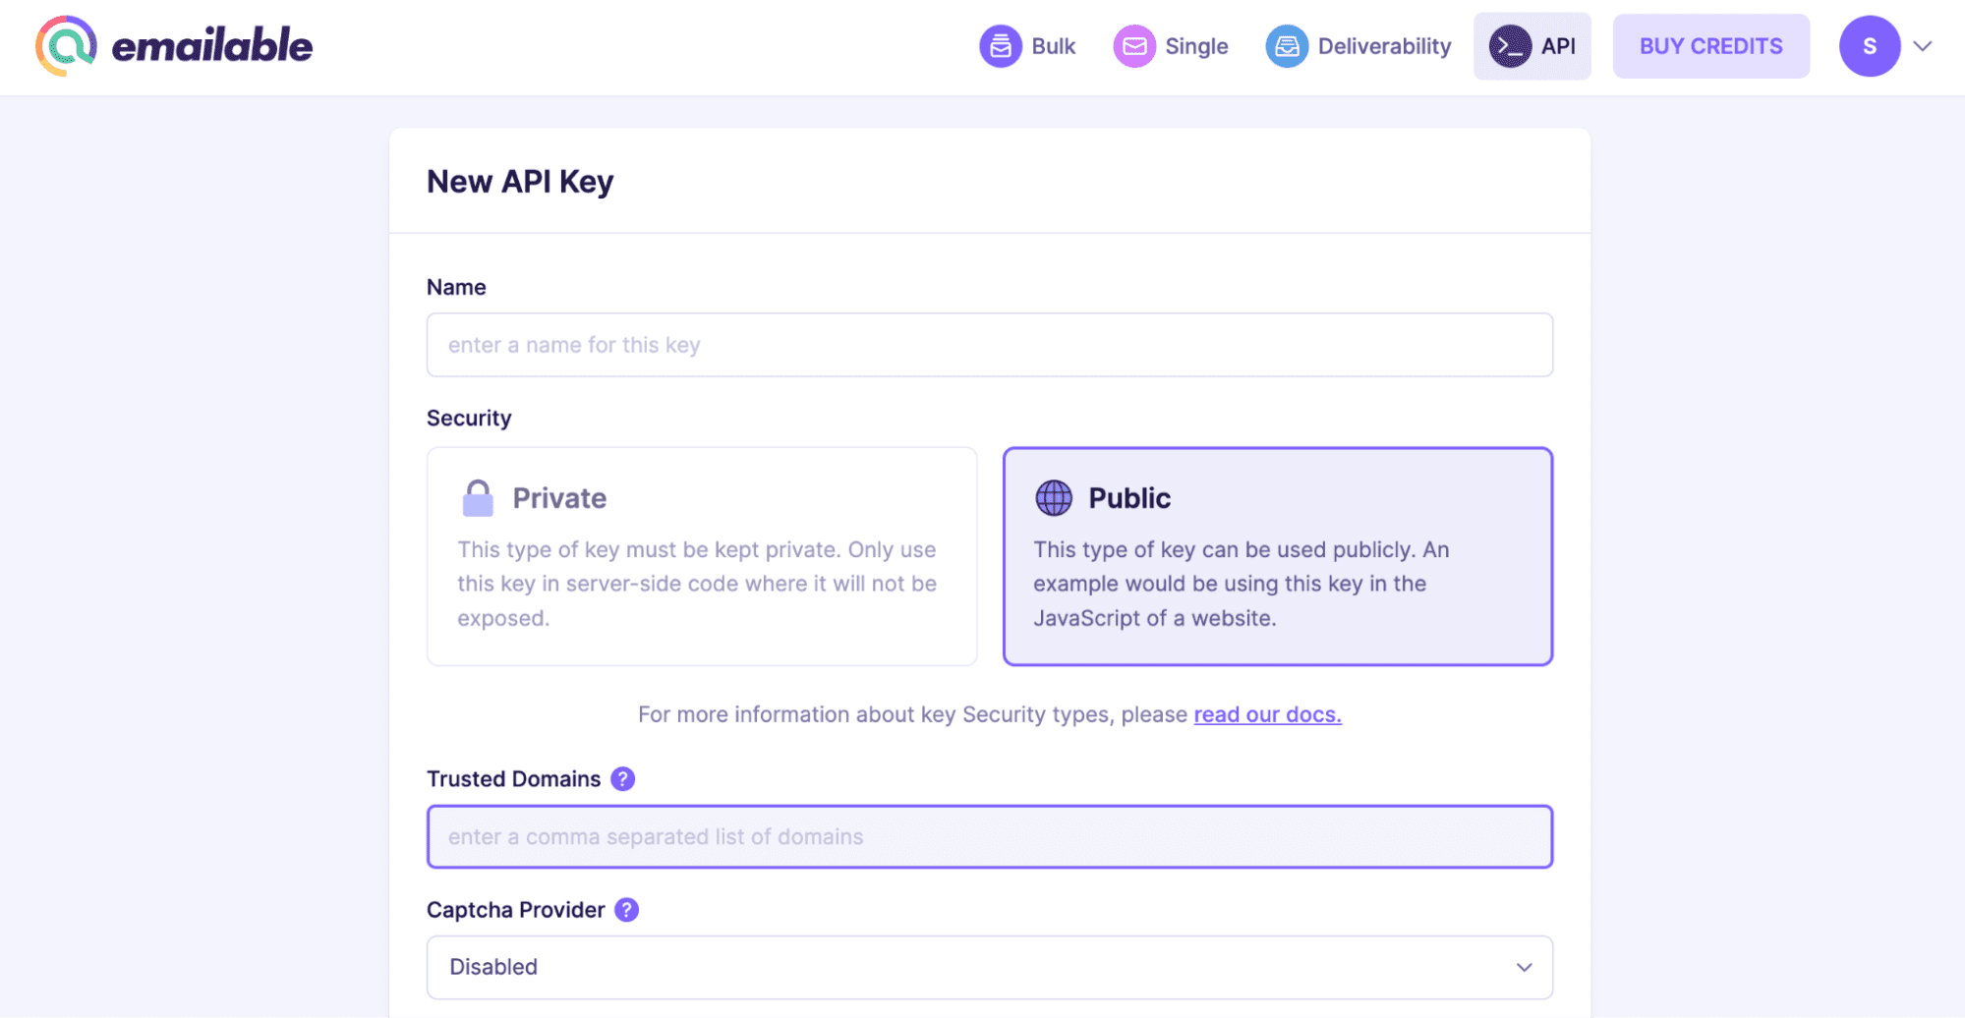
Task: Click the API terminal icon
Action: point(1509,46)
